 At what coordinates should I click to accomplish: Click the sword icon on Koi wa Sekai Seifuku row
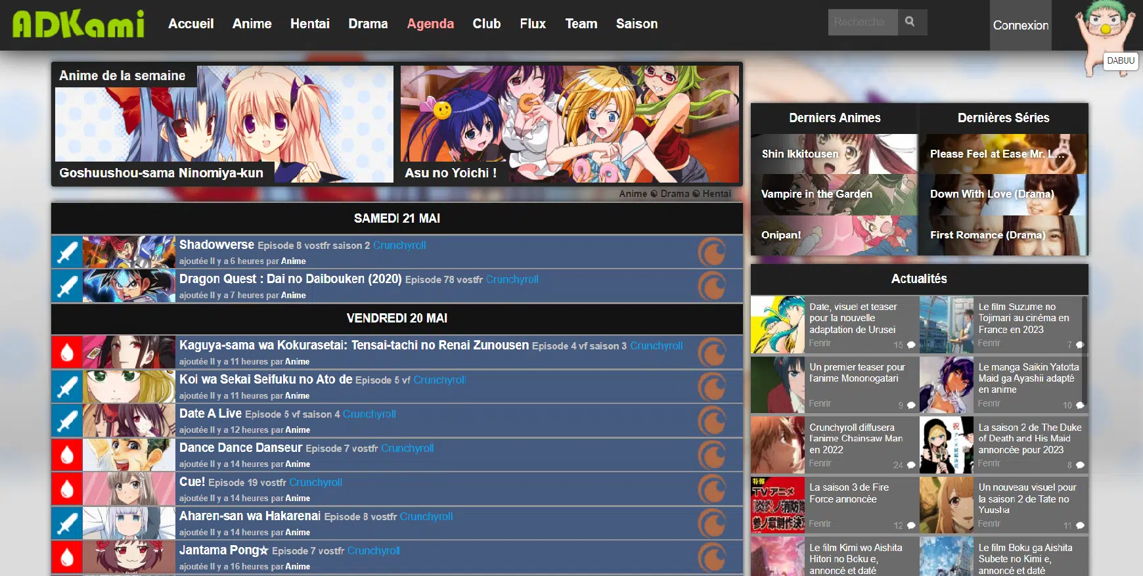coord(67,387)
